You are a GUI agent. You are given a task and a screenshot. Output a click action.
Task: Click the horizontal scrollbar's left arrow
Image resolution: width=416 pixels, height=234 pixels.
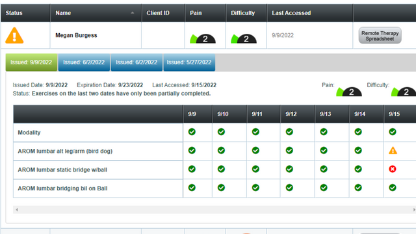pyautogui.click(x=17, y=209)
